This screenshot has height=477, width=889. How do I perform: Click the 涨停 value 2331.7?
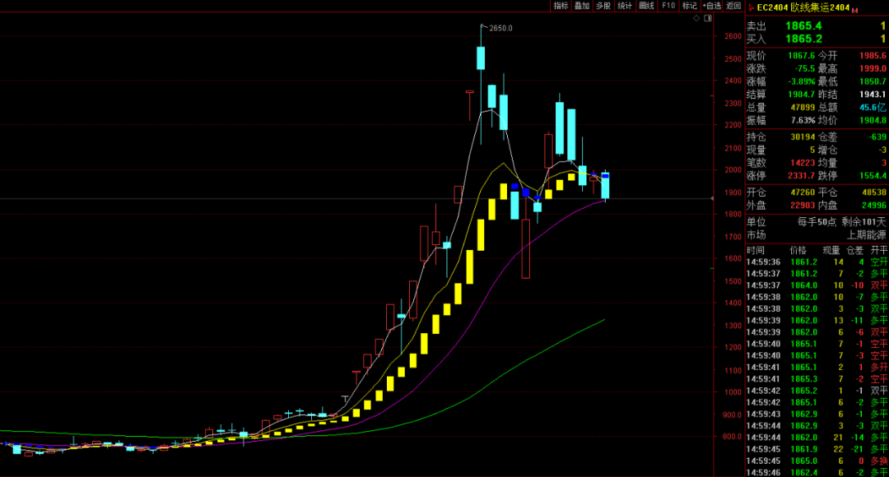801,176
